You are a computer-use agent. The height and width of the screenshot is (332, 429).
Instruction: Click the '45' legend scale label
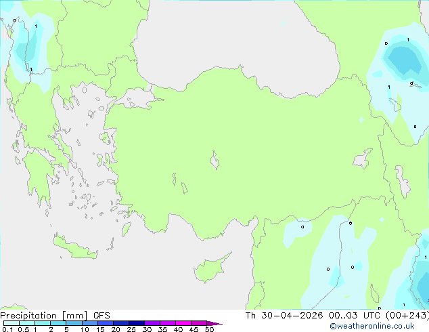(x=194, y=329)
